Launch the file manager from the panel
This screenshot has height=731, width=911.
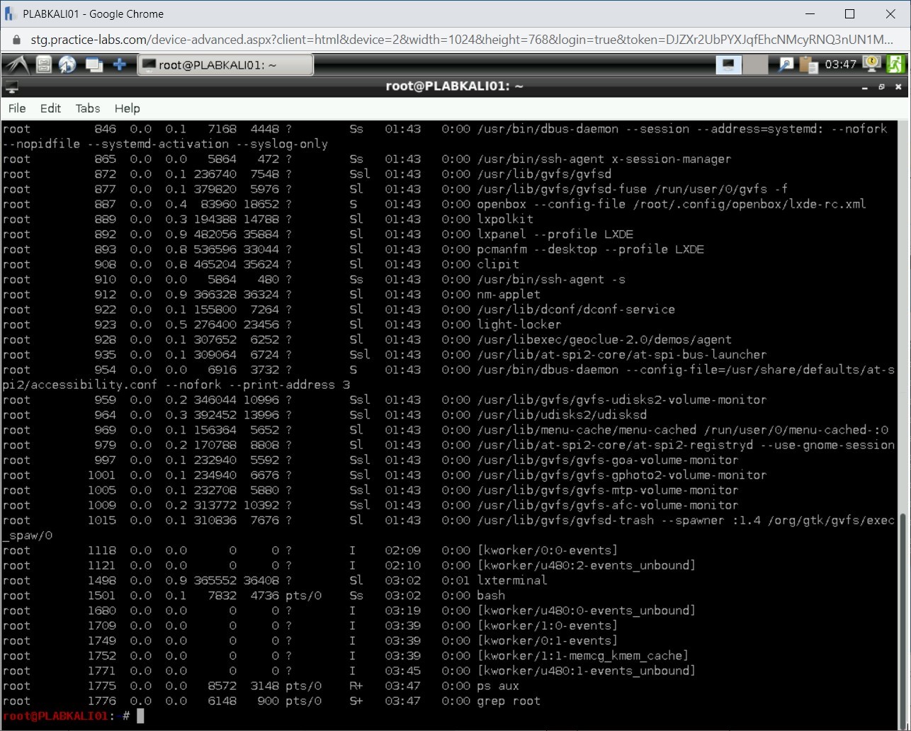[44, 65]
